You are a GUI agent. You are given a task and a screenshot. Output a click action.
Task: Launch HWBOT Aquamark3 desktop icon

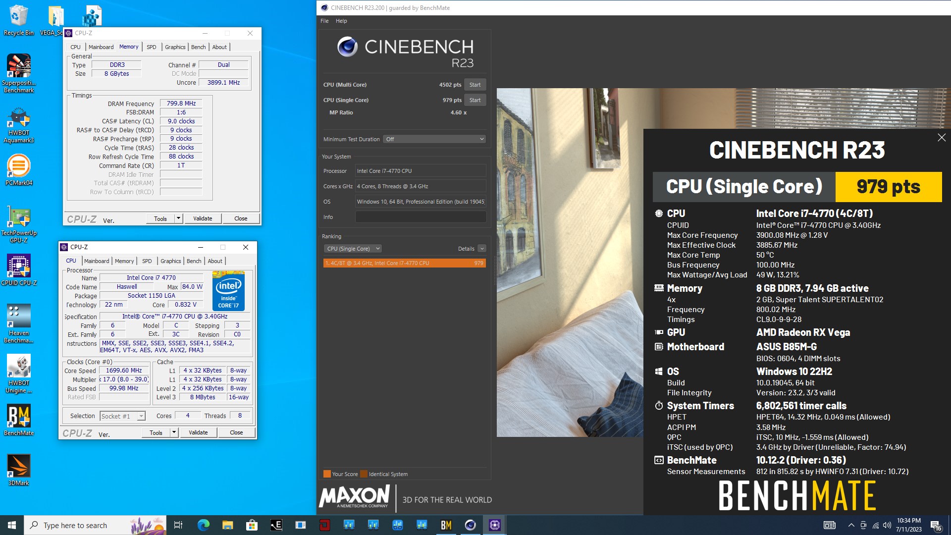pyautogui.click(x=19, y=124)
